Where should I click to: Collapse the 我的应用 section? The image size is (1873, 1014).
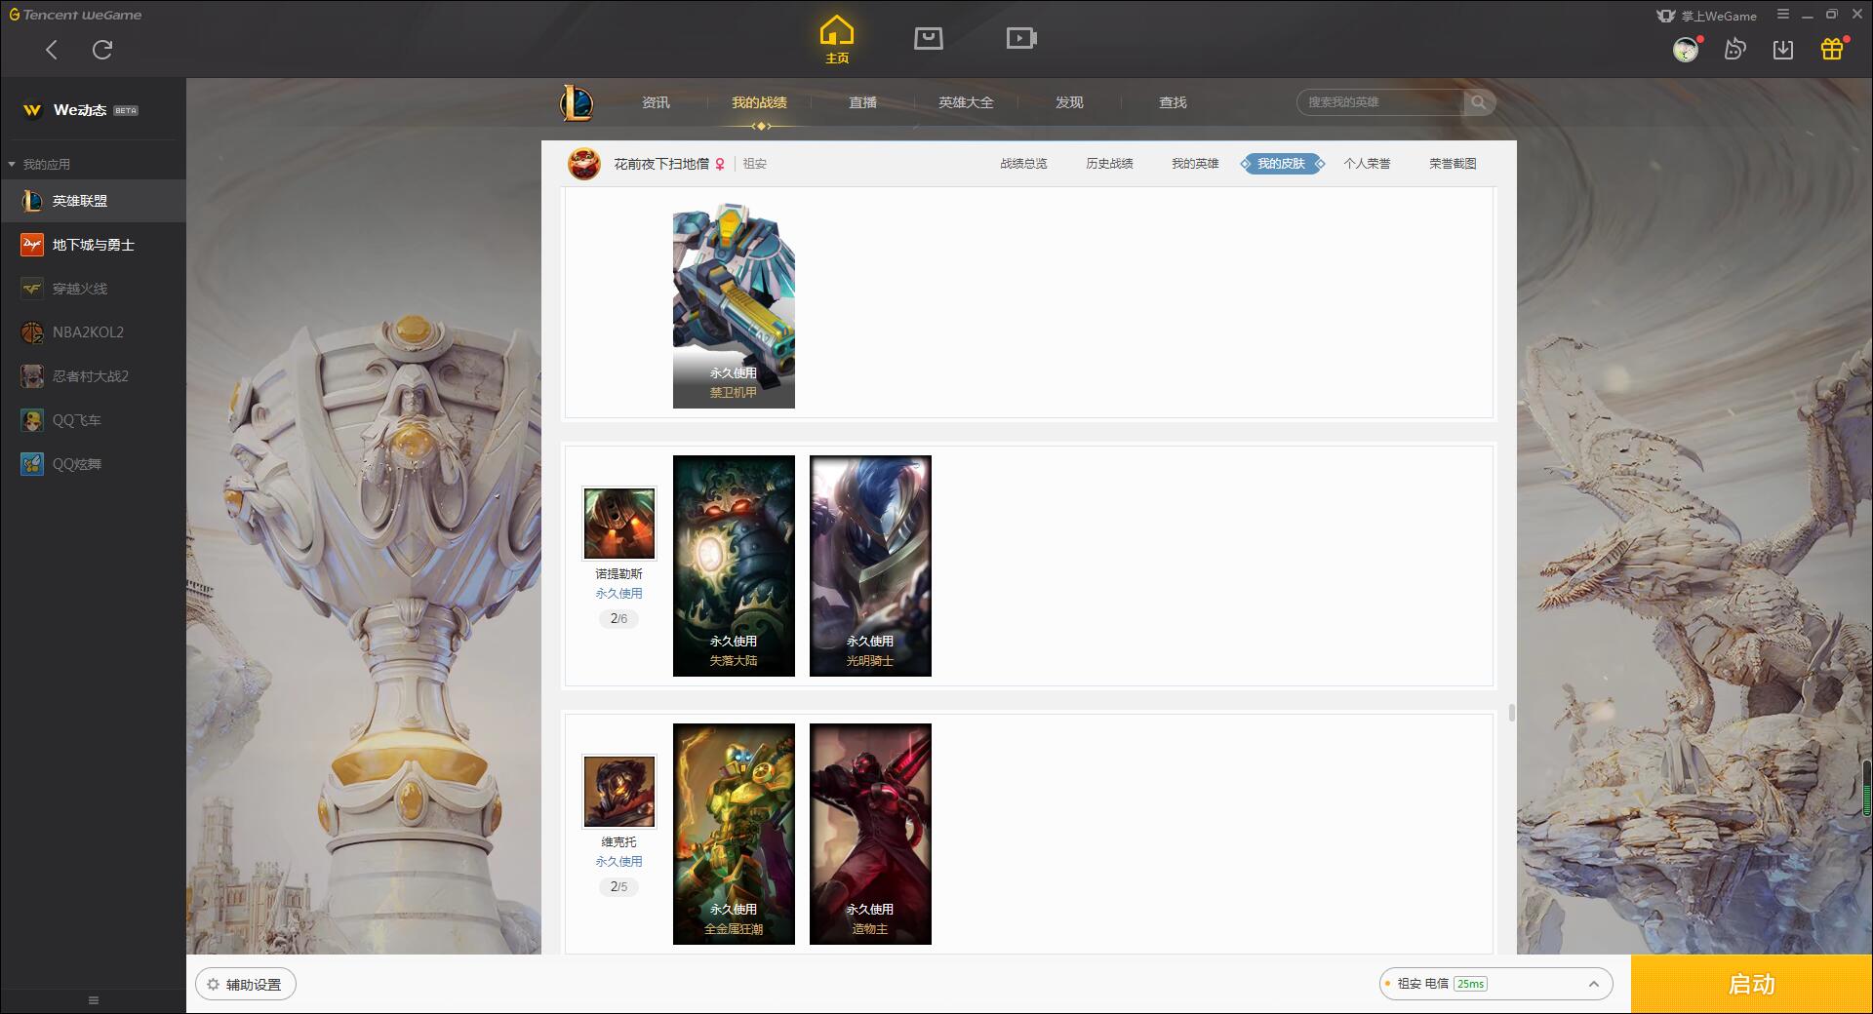point(39,164)
